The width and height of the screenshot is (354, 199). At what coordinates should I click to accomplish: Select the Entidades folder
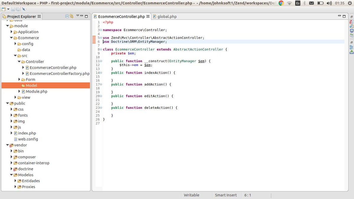point(31,181)
